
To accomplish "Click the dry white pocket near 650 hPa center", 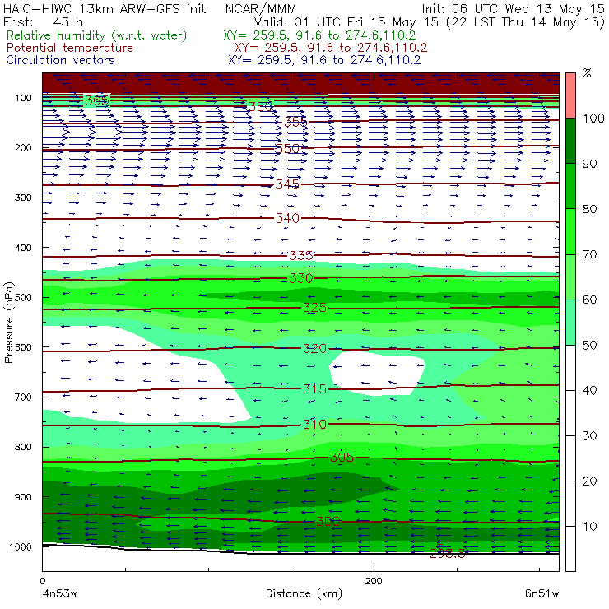I will coord(377,373).
